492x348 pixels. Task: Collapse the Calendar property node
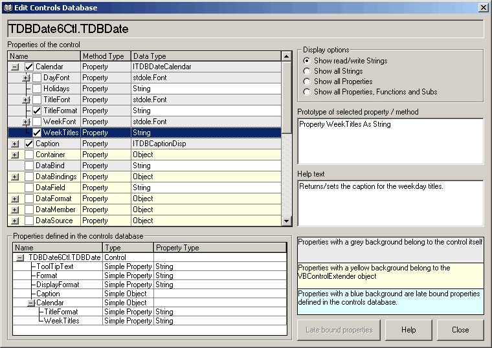[15, 67]
